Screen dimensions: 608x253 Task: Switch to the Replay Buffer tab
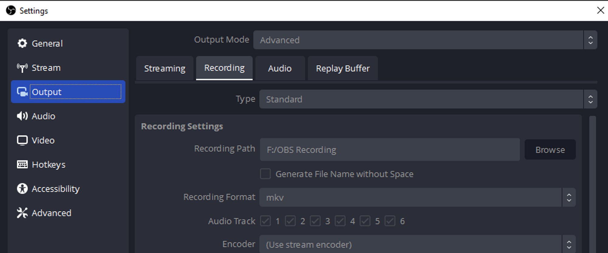point(343,68)
